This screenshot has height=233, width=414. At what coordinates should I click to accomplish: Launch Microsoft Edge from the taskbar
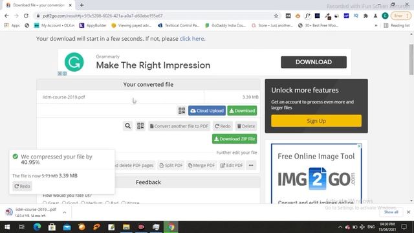pyautogui.click(x=37, y=227)
